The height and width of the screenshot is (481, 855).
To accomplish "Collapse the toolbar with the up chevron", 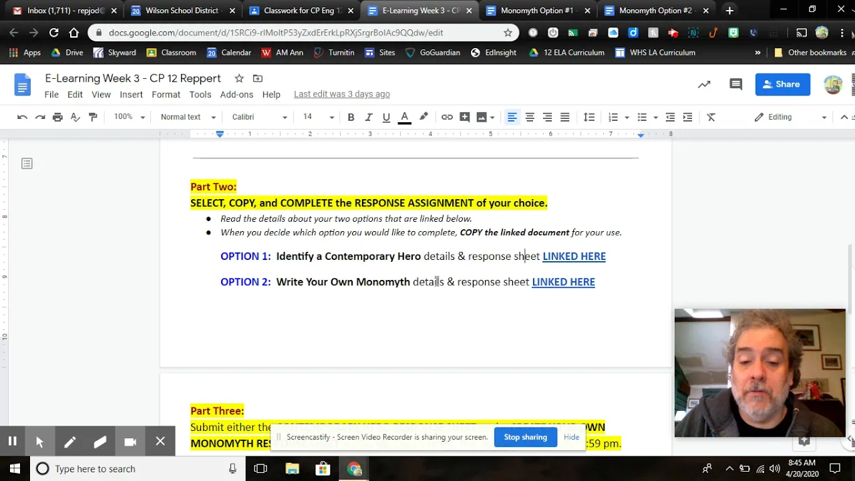I will tap(844, 117).
